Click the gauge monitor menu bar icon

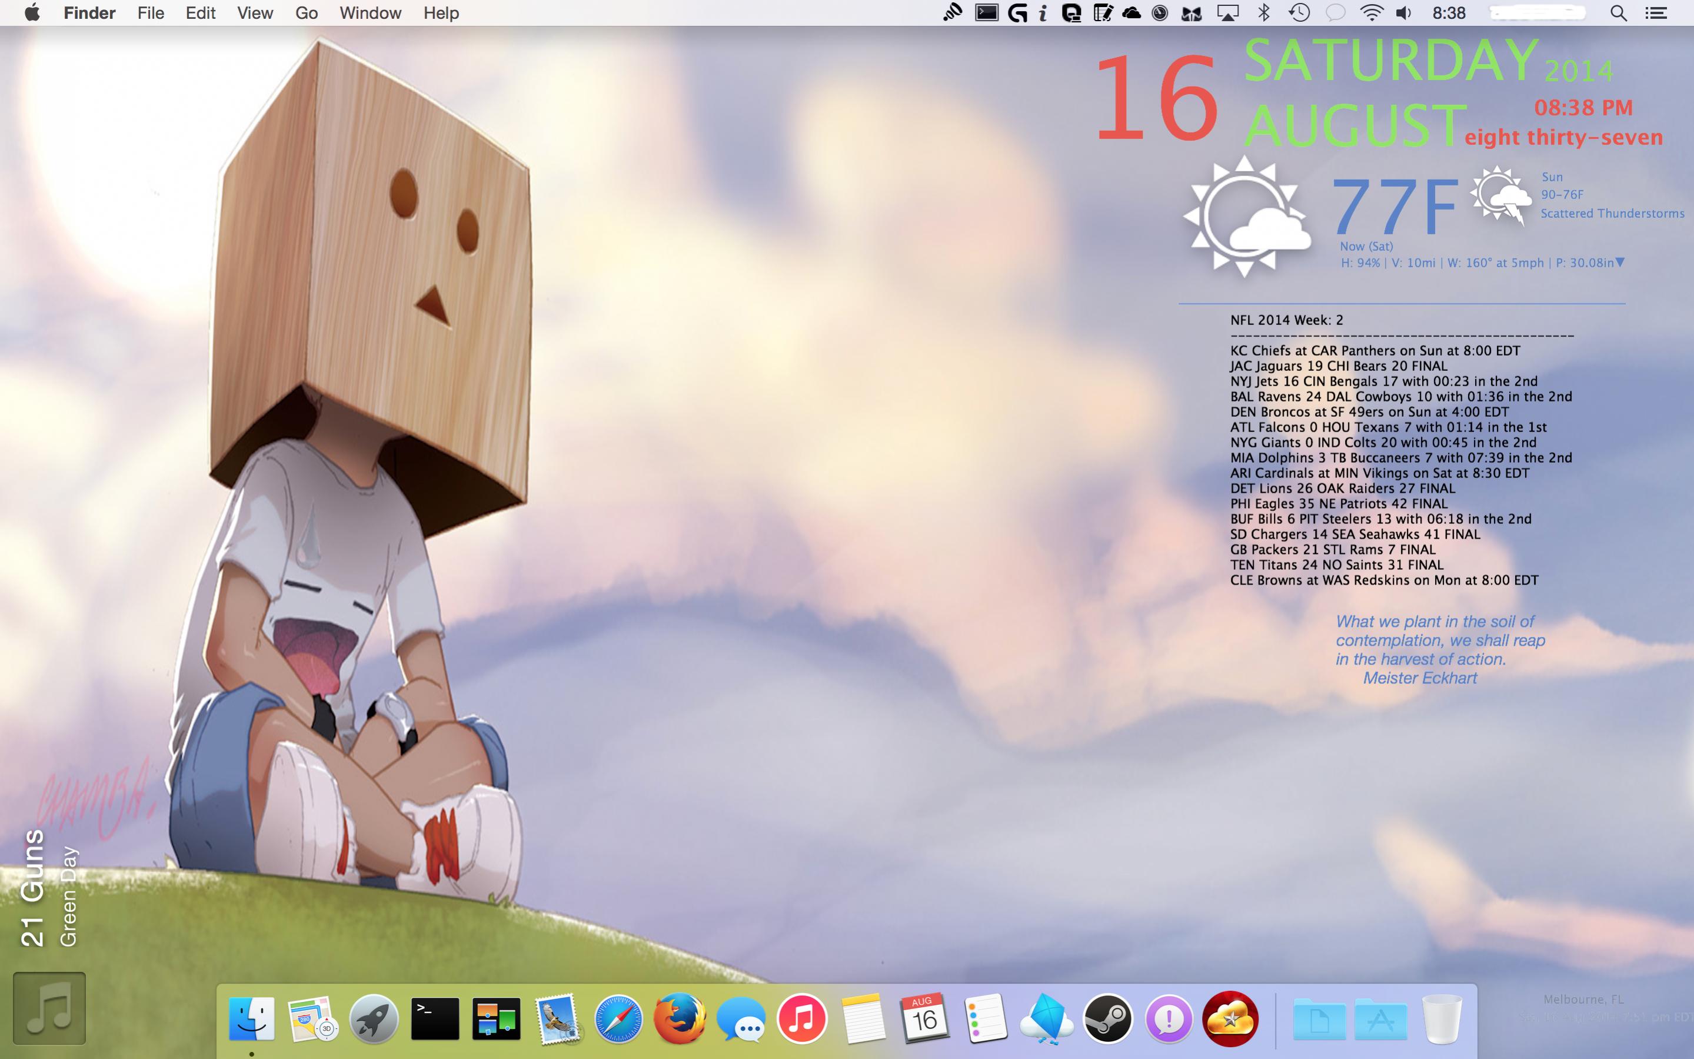click(x=1160, y=12)
